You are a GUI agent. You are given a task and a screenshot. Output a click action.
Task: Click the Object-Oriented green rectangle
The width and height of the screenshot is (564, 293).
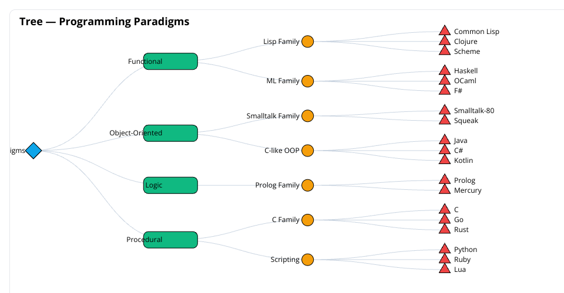click(170, 133)
